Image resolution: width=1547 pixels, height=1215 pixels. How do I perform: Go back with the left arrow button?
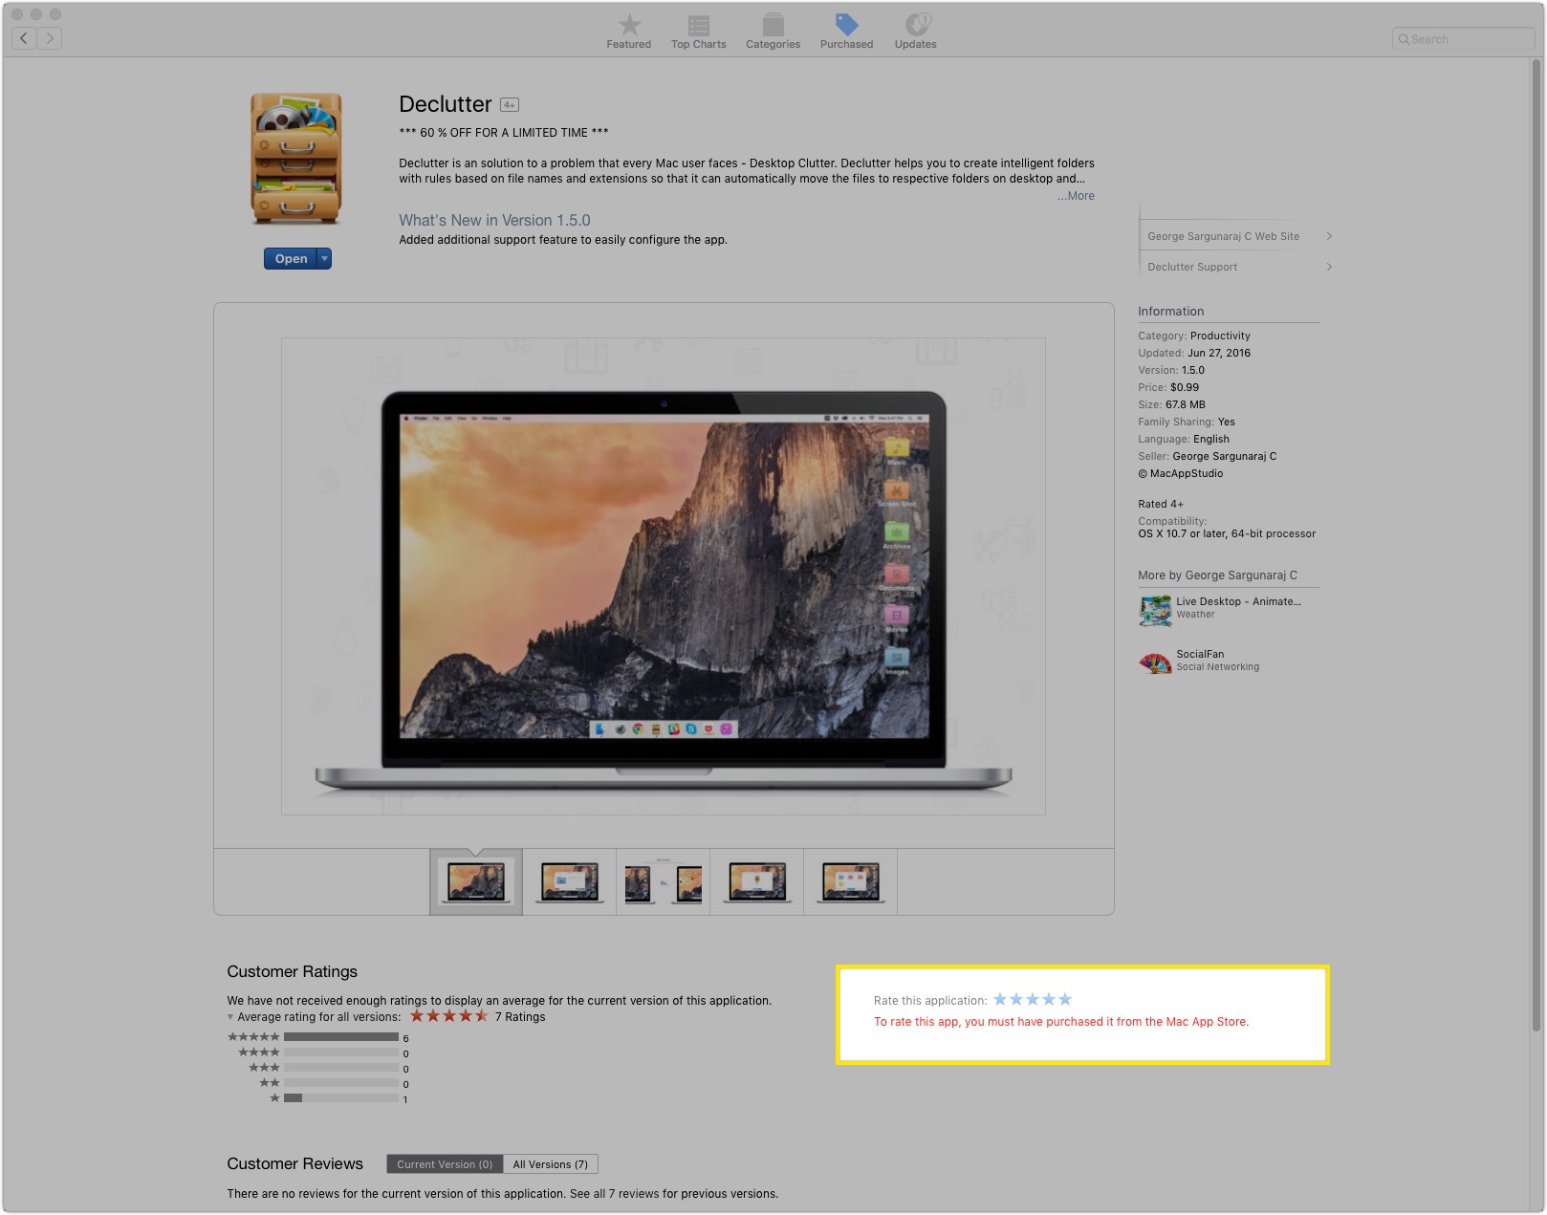point(24,38)
